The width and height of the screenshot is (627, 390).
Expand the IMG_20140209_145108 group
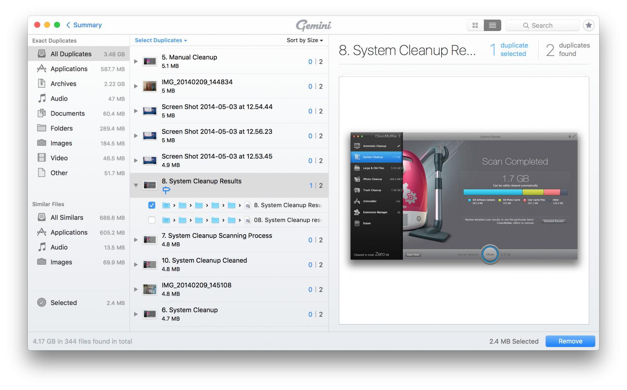(x=136, y=289)
